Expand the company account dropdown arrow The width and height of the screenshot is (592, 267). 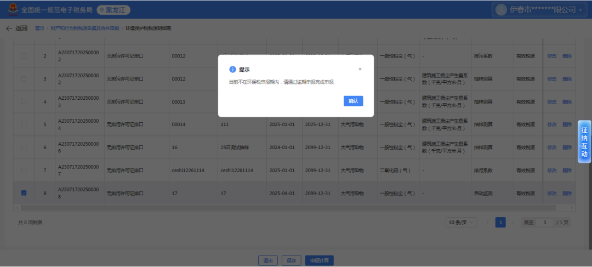point(580,10)
